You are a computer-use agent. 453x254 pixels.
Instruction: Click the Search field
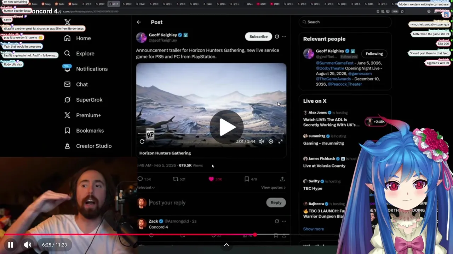tap(345, 22)
